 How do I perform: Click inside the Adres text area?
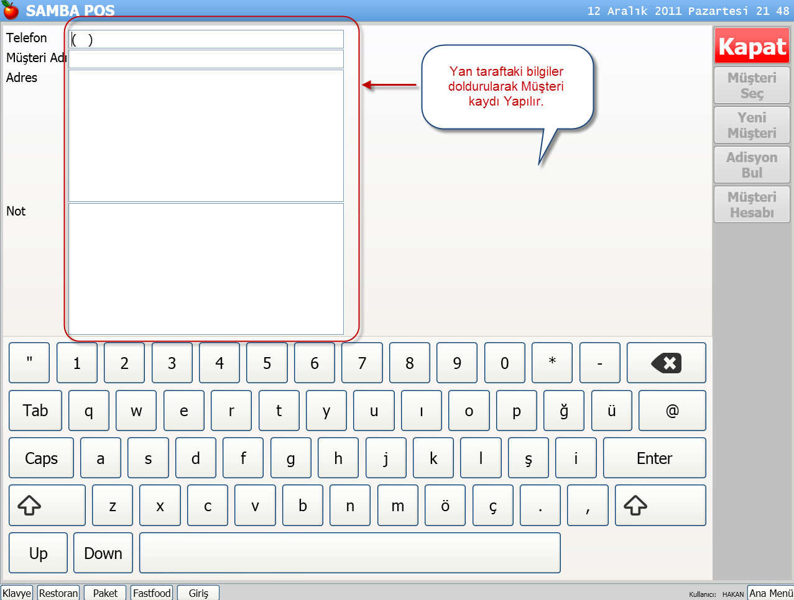(x=206, y=135)
